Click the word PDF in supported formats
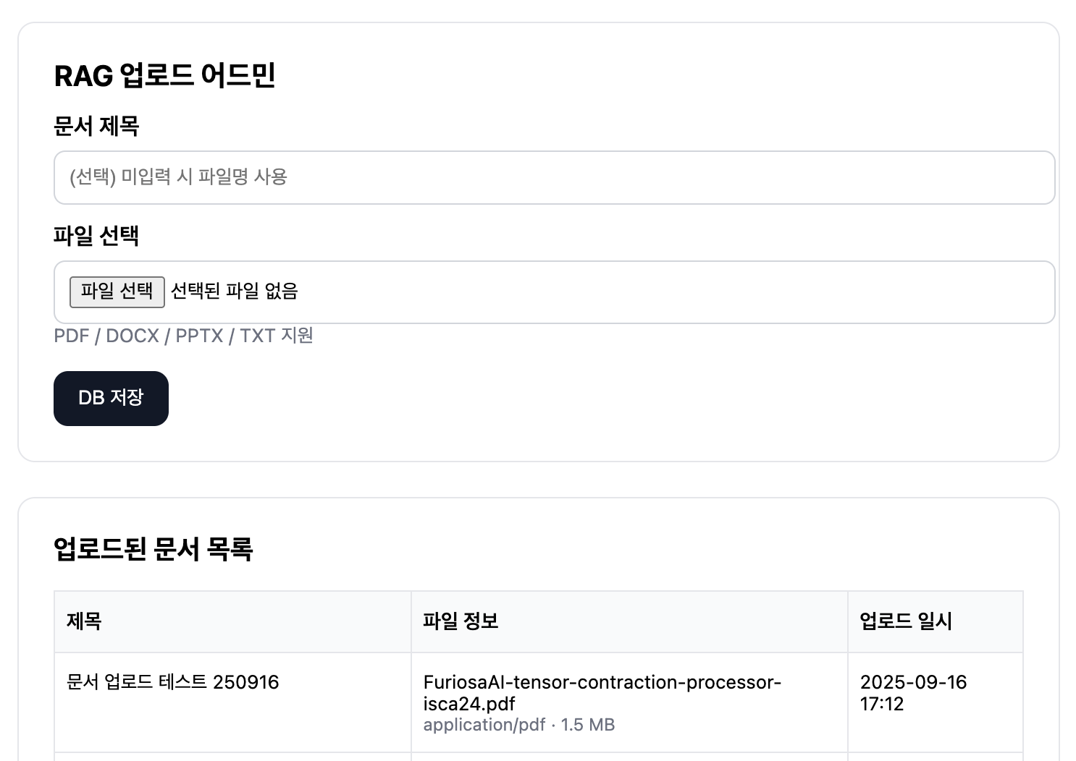This screenshot has height=761, width=1076. [x=72, y=336]
